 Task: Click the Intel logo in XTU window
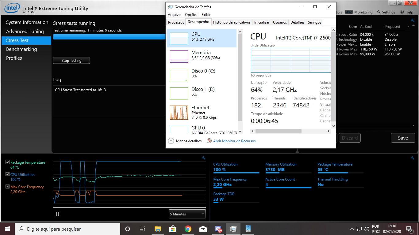(x=12, y=8)
